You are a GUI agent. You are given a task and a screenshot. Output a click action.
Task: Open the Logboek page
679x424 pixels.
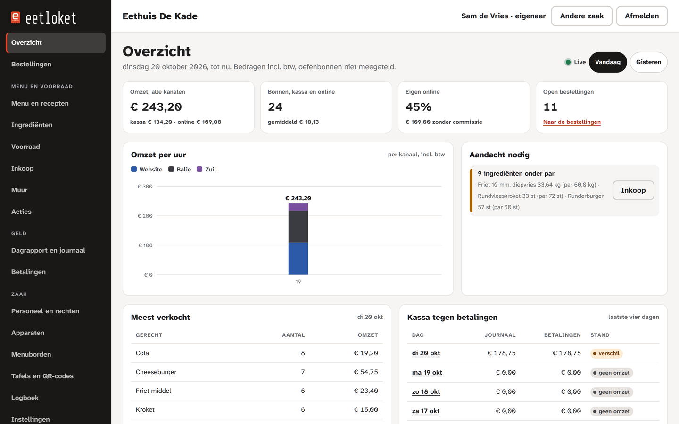click(x=56, y=398)
